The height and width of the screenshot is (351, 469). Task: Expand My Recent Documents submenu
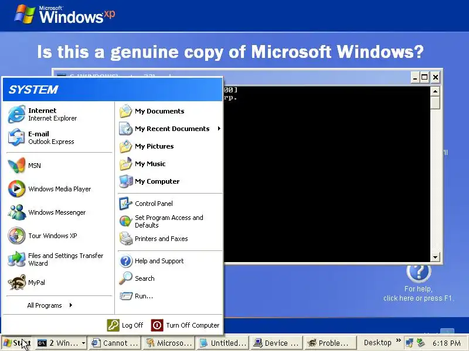(x=170, y=129)
